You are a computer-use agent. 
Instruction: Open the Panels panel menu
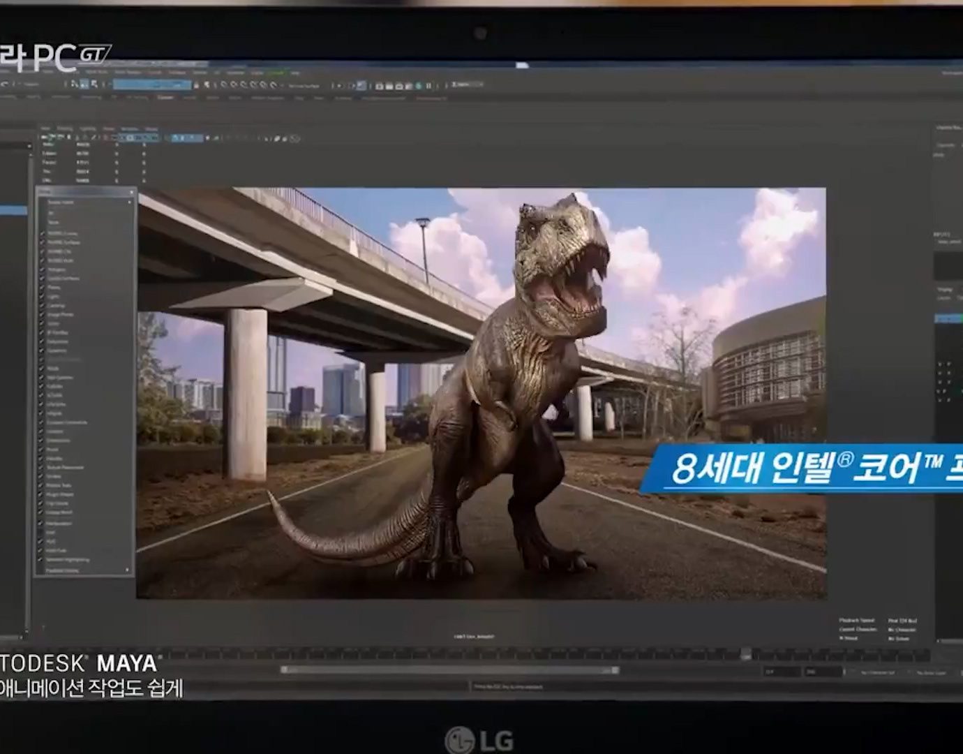coord(151,128)
